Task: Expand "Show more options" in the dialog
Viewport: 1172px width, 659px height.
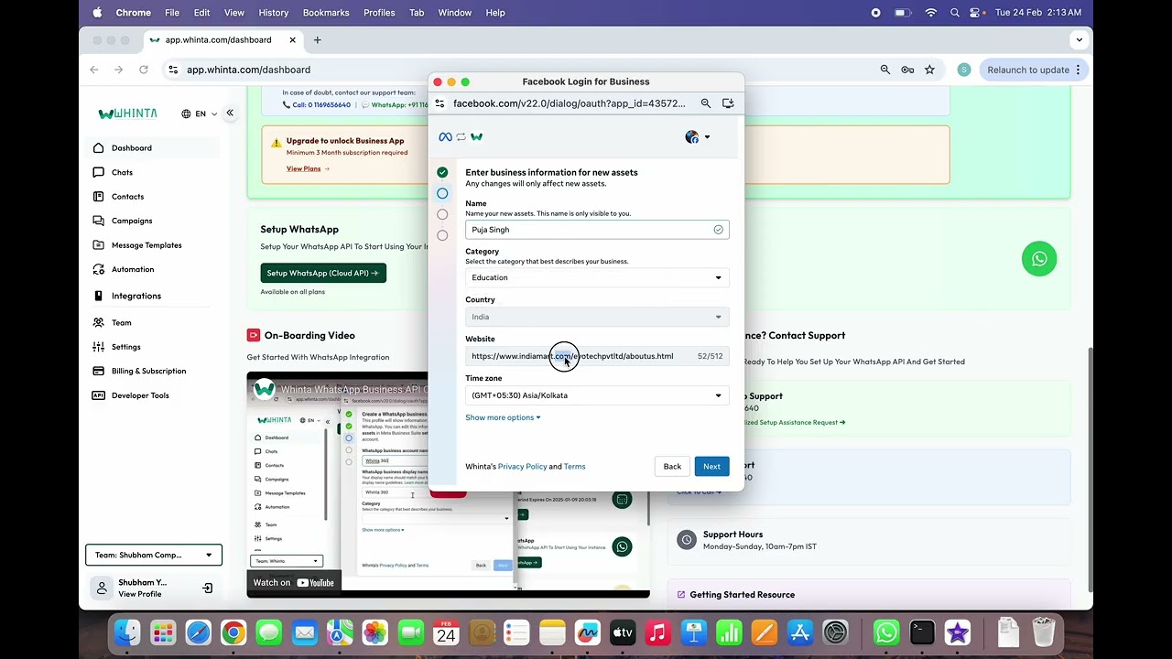Action: (x=503, y=417)
